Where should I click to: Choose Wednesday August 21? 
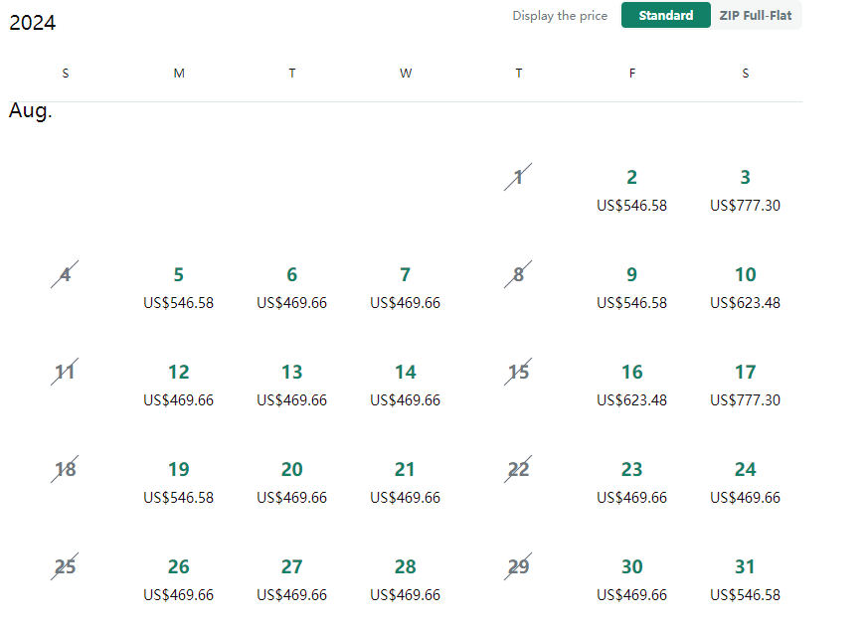(x=406, y=482)
